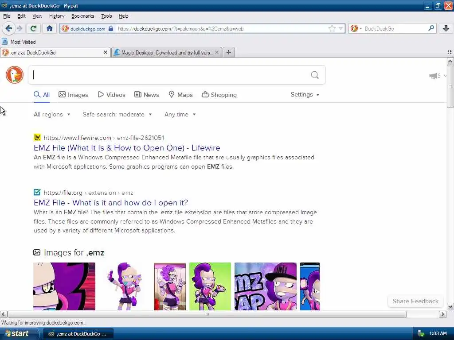The width and height of the screenshot is (454, 340).
Task: Open the Any time filter dropdown
Action: (180, 115)
